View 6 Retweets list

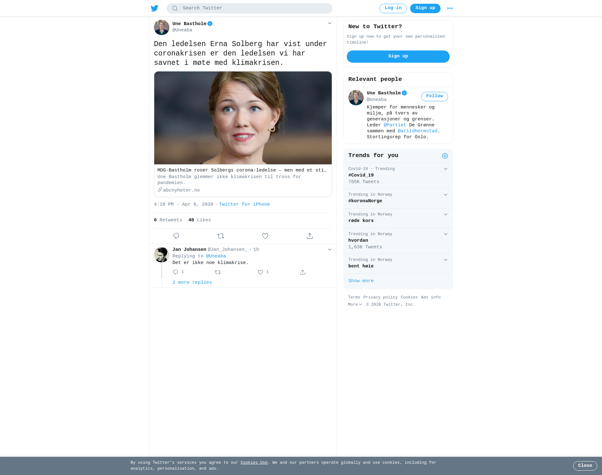coord(168,220)
